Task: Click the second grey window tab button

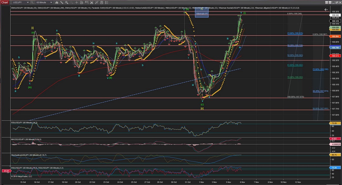Action: pos(330,3)
